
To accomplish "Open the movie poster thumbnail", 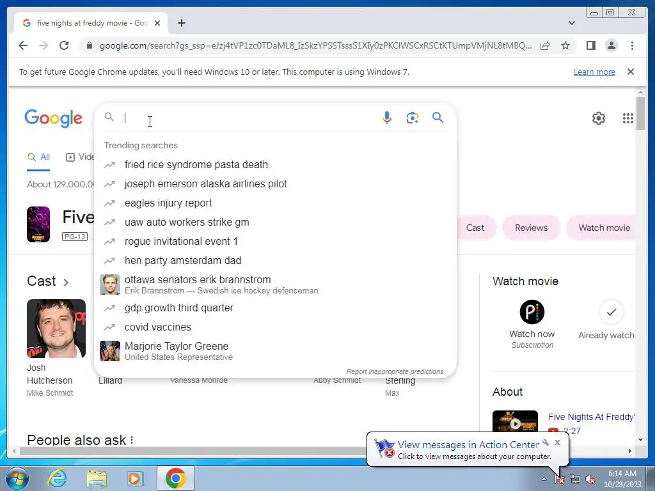I will 38,224.
